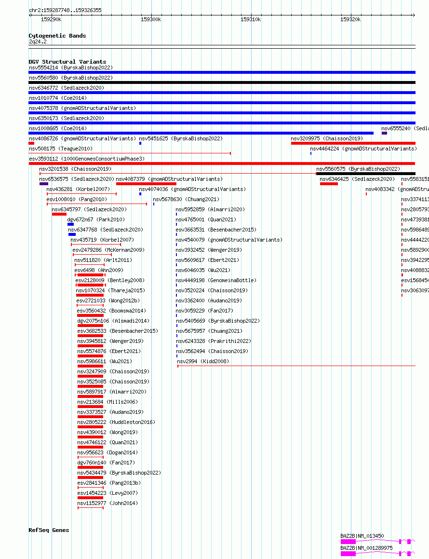Select nsv5952859 (Almarri2020) label

click(211, 210)
